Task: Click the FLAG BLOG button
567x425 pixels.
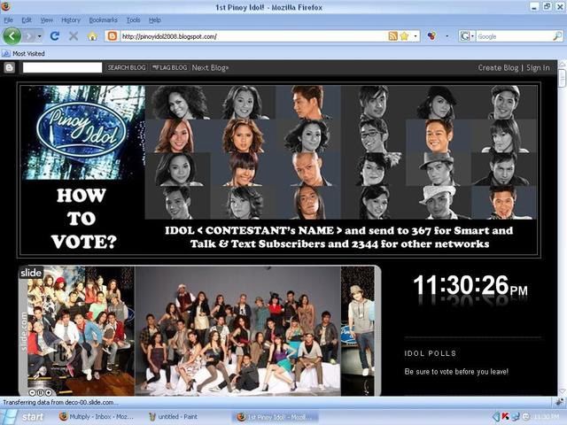Action: coord(169,67)
